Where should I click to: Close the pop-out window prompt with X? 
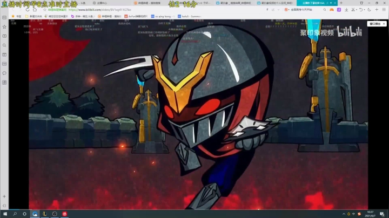pos(384,24)
